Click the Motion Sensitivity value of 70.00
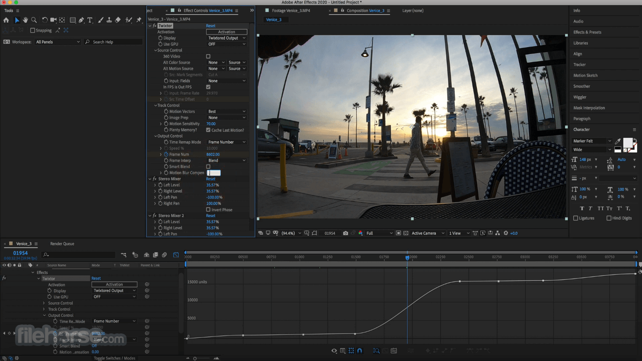The width and height of the screenshot is (642, 361). click(x=211, y=123)
